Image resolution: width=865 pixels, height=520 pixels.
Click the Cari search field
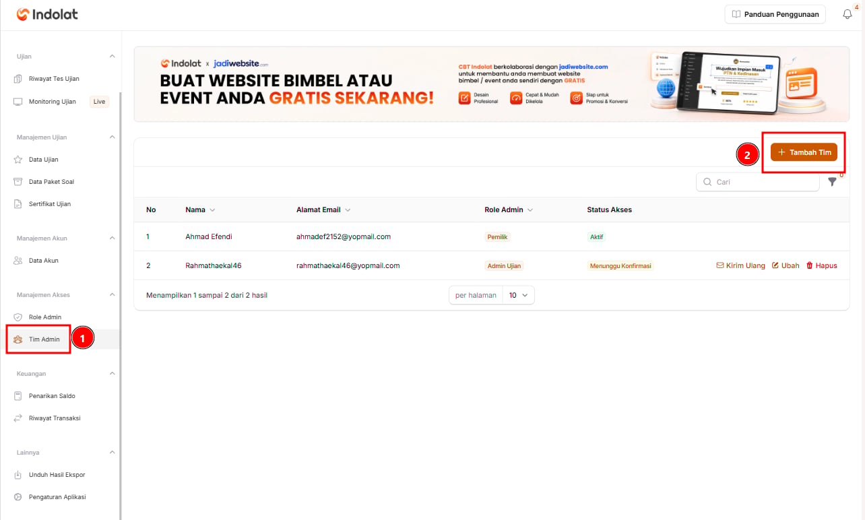[x=758, y=182]
